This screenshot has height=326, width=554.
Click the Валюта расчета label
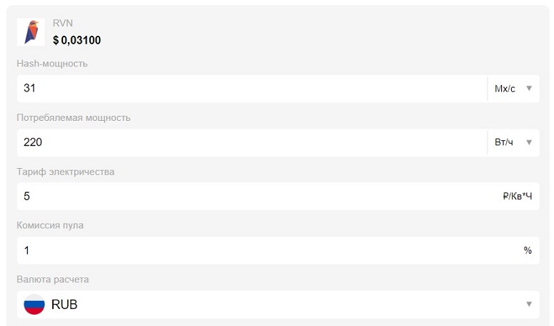(x=53, y=280)
